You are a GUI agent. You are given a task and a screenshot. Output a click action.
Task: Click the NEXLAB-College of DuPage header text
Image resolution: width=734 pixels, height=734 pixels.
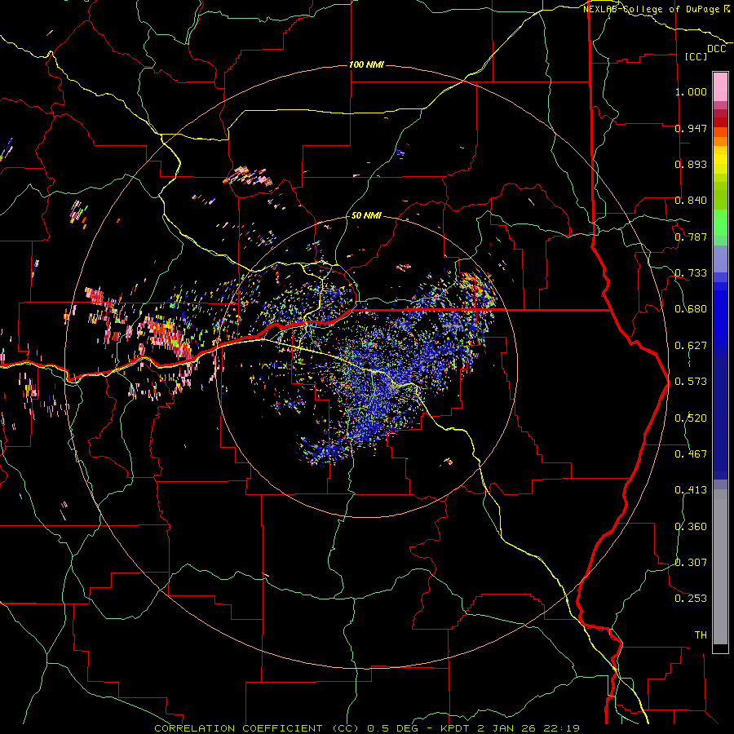(651, 9)
